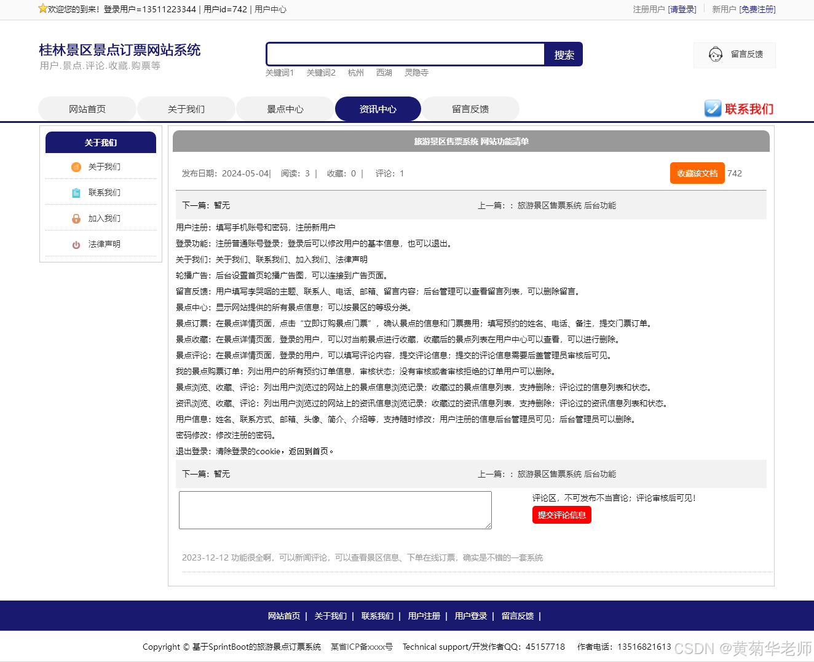Open the 请登录 link at top right
This screenshot has height=662, width=814.
[682, 9]
